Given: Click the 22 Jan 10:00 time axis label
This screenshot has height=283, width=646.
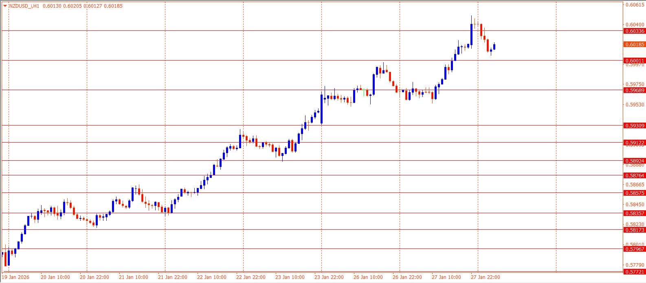Looking at the screenshot, I should pos(212,277).
